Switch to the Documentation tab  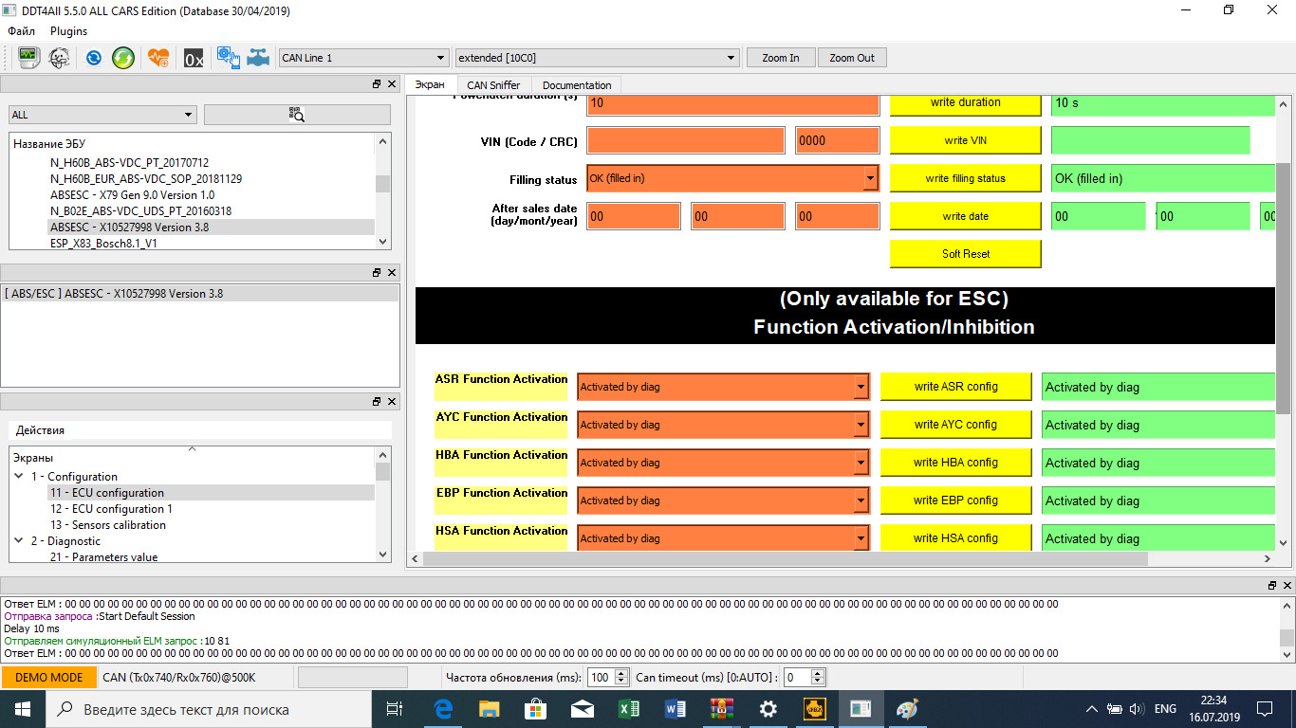point(577,85)
